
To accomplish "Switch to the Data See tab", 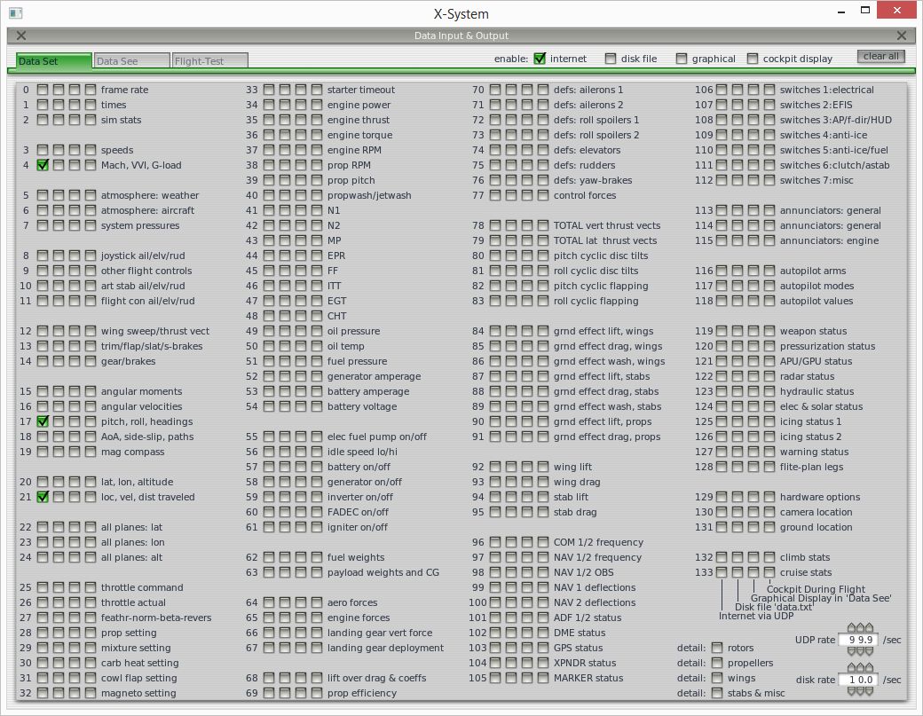I will pos(131,61).
